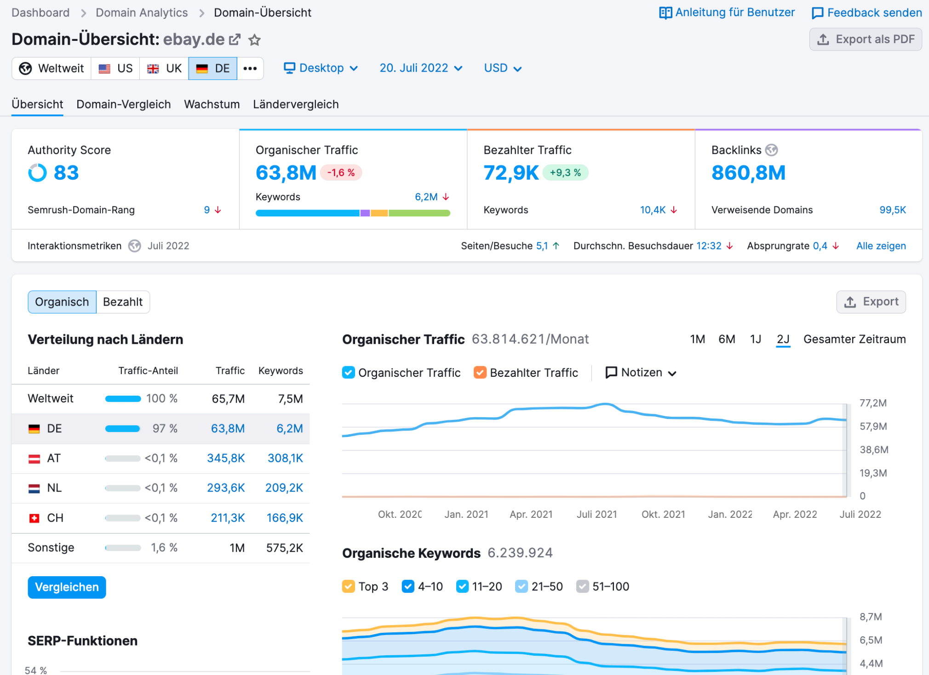Image resolution: width=929 pixels, height=675 pixels.
Task: Click the Anleitung für Benutzer book icon
Action: pyautogui.click(x=665, y=13)
